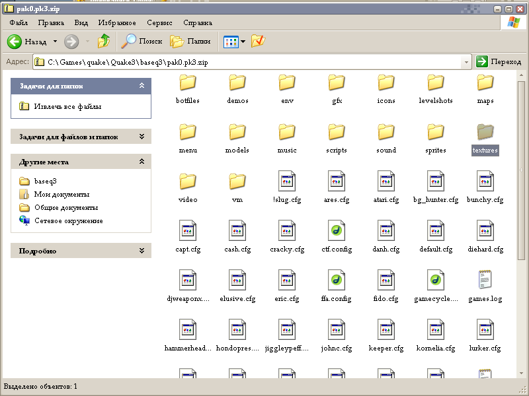Expand the address bar dropdown
Image resolution: width=529 pixels, height=396 pixels.
(x=467, y=61)
